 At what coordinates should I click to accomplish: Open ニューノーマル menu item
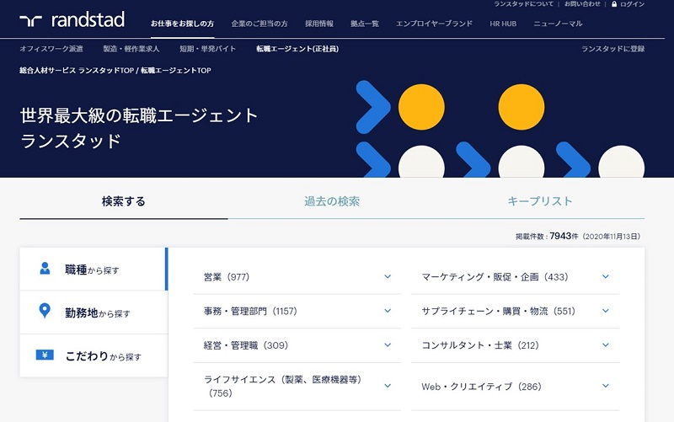click(x=558, y=24)
